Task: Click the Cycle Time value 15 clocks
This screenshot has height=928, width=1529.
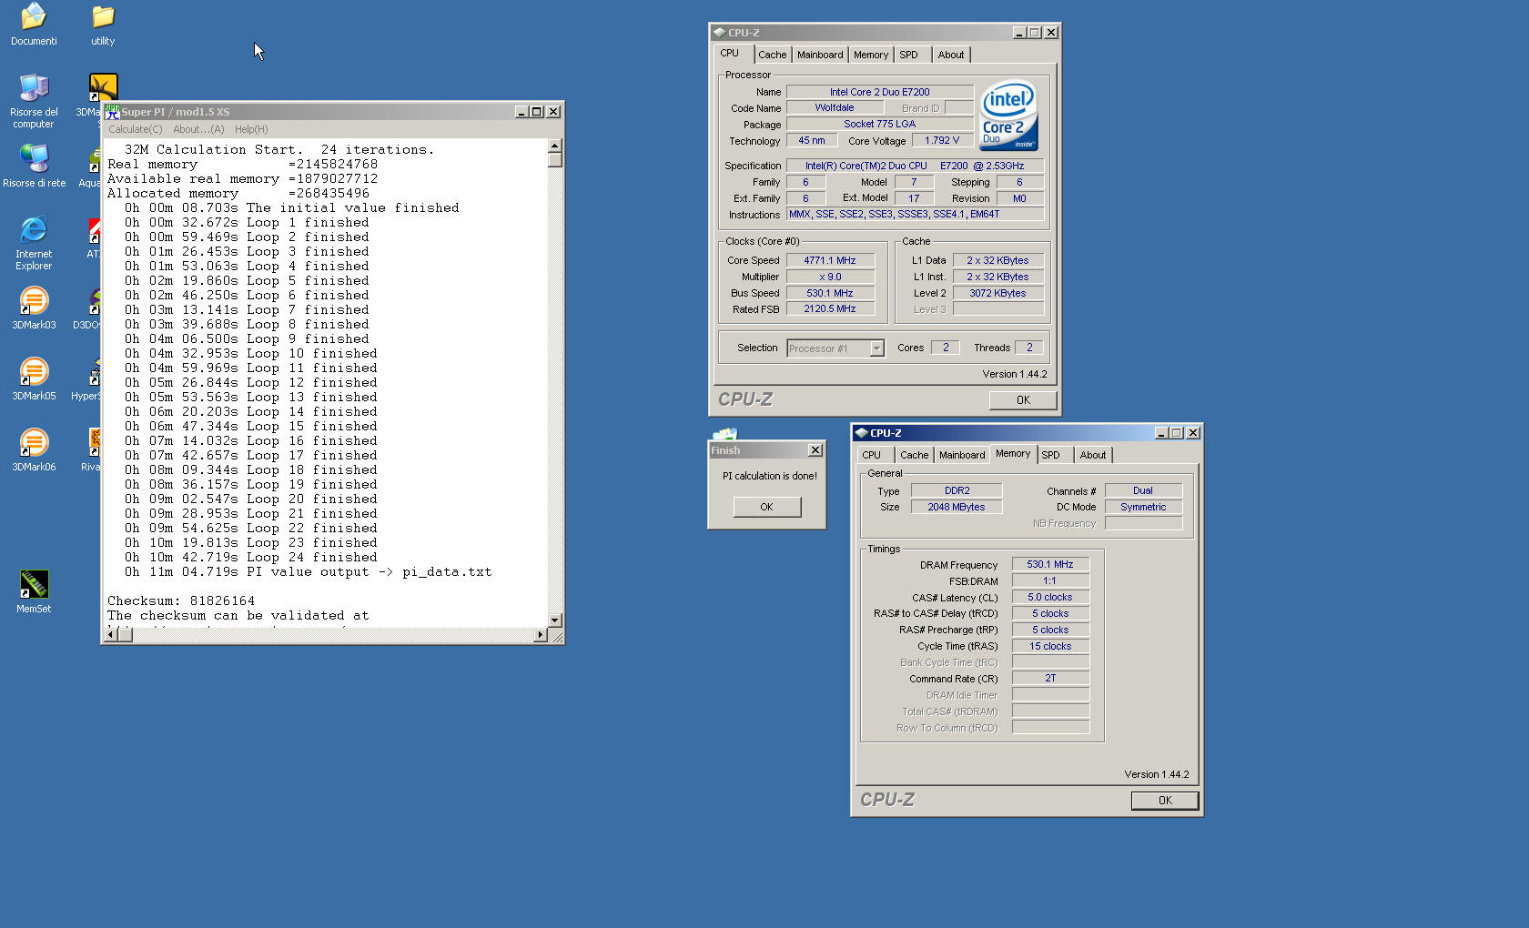Action: coord(1050,647)
